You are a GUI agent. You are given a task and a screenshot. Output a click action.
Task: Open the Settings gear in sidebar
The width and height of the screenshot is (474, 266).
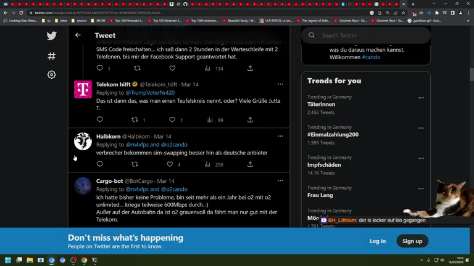click(52, 75)
